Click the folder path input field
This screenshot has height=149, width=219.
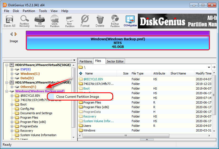[x=144, y=67]
